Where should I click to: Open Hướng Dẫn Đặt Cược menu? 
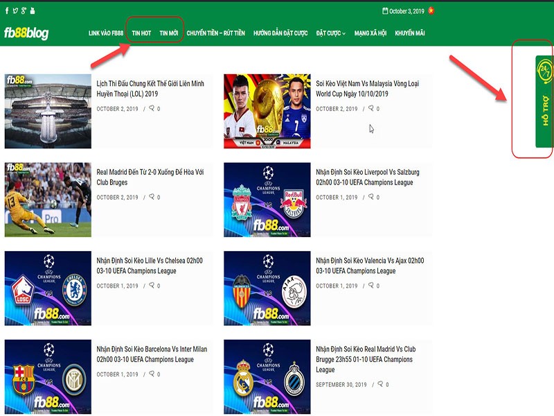(280, 33)
